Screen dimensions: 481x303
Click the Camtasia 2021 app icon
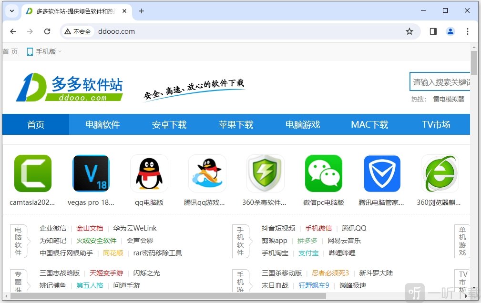pyautogui.click(x=32, y=173)
